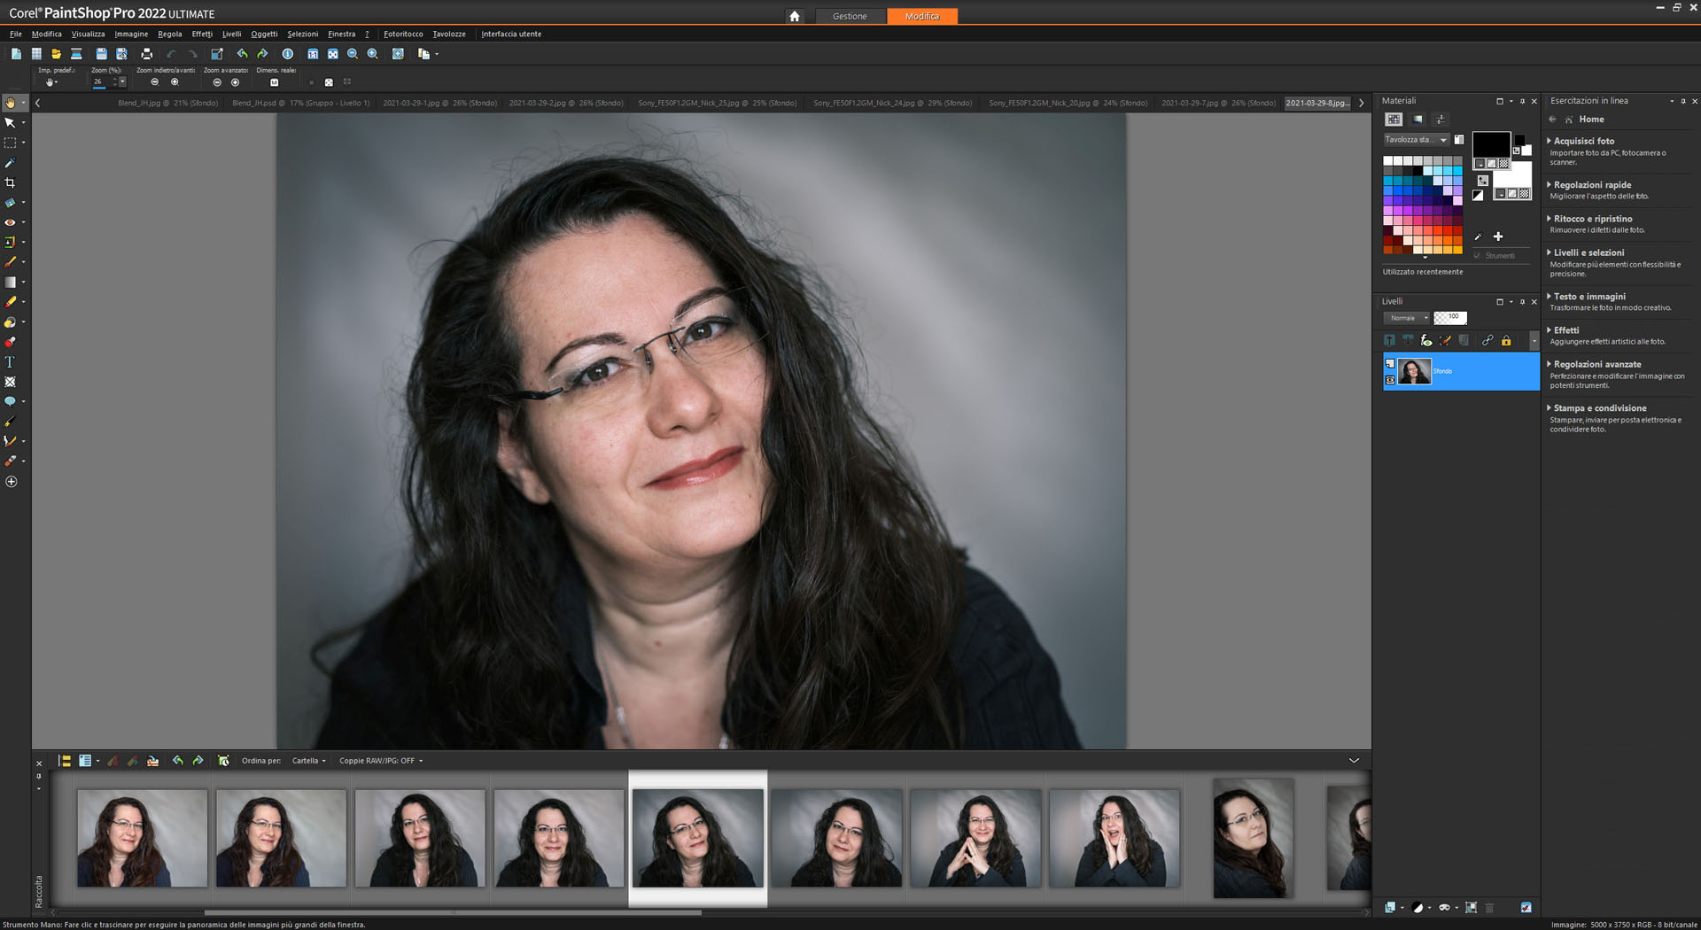
Task: Click the Image Information icon
Action: (287, 54)
